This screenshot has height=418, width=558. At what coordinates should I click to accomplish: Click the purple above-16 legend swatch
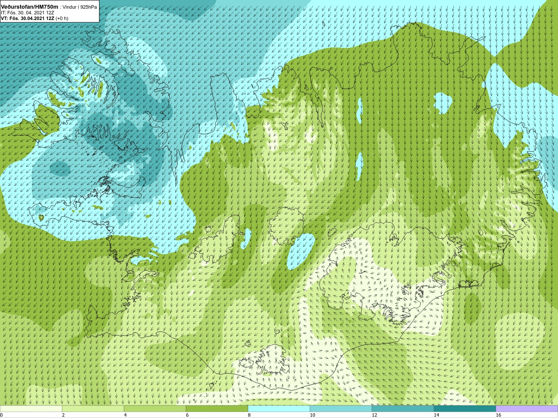point(527,409)
